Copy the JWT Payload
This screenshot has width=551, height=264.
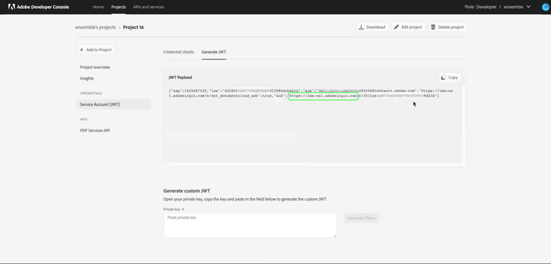(449, 78)
